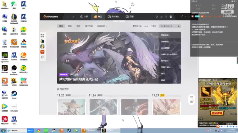Click the penguin icon in WeGame header
The width and height of the screenshot is (238, 133).
click(157, 17)
